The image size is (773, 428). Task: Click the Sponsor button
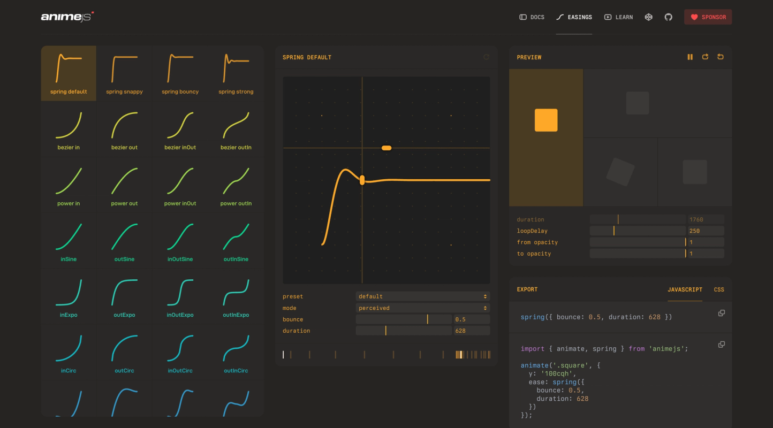coord(708,17)
